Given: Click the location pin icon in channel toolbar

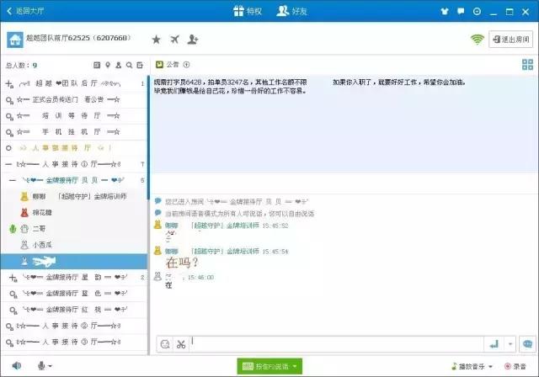Looking at the screenshot, I should (x=108, y=65).
